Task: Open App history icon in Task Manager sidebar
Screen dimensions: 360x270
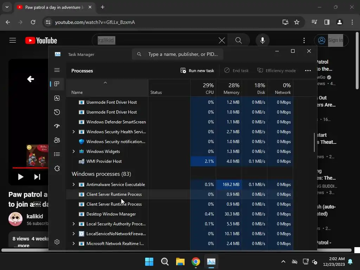Action: coord(57,112)
